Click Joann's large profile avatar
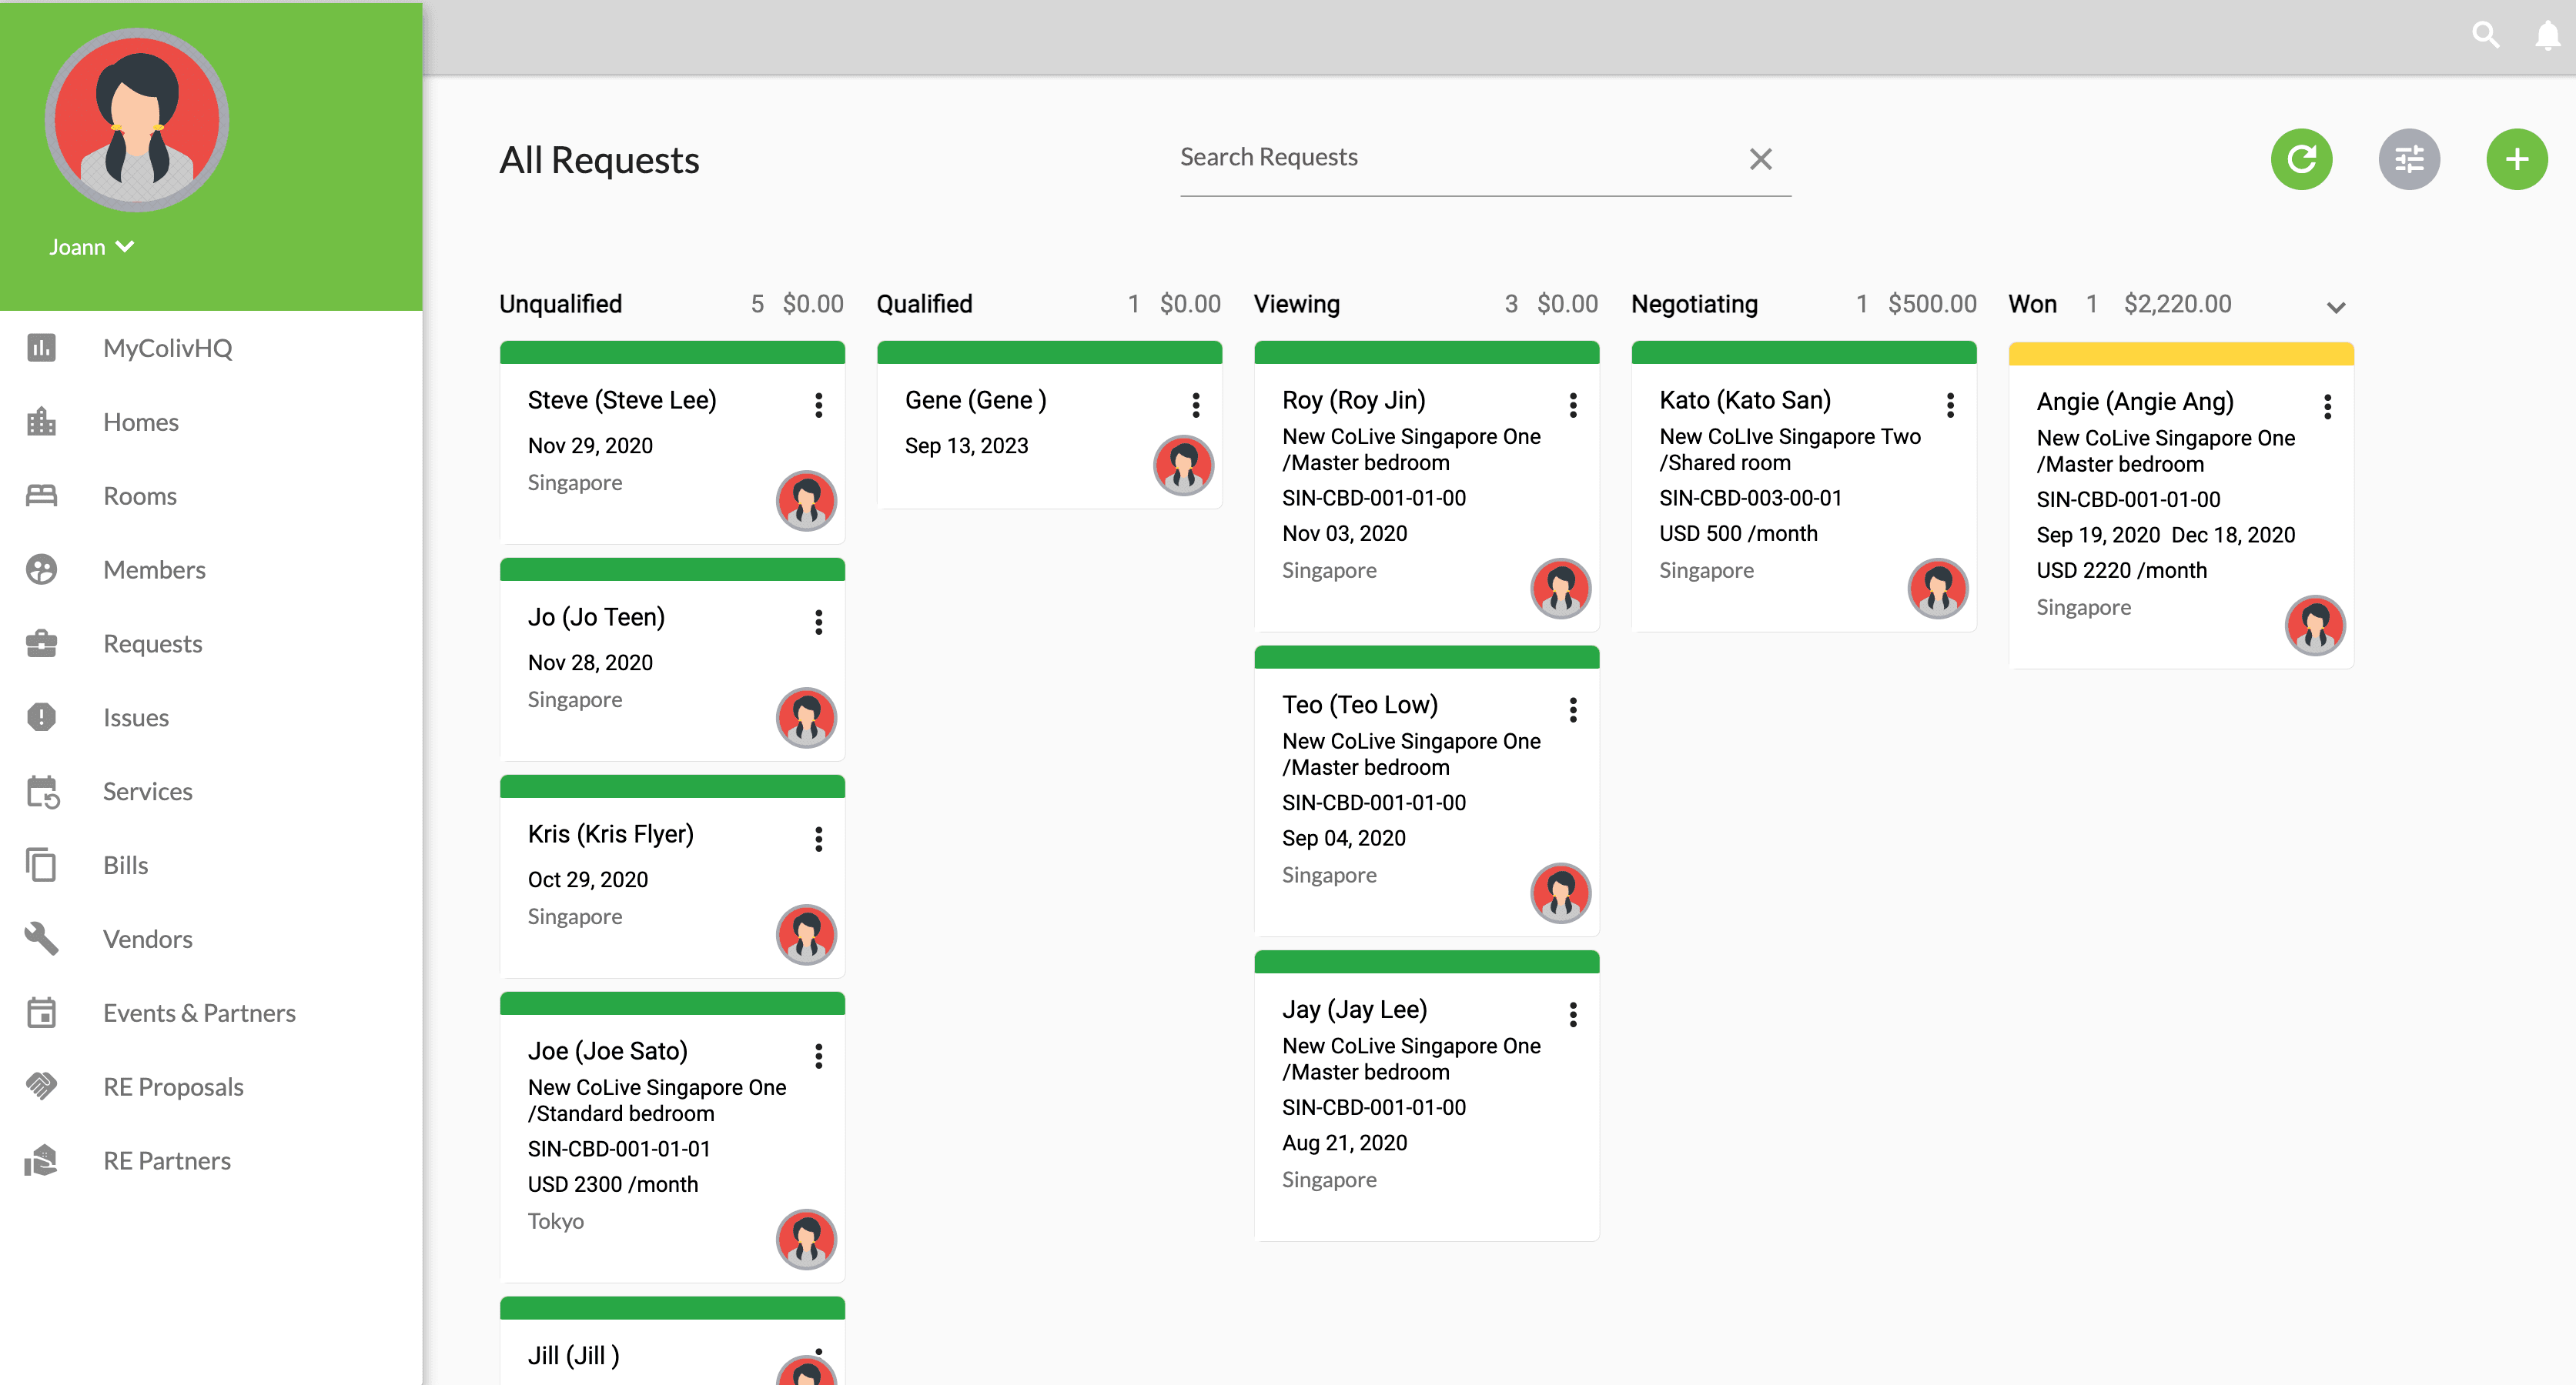 click(137, 120)
